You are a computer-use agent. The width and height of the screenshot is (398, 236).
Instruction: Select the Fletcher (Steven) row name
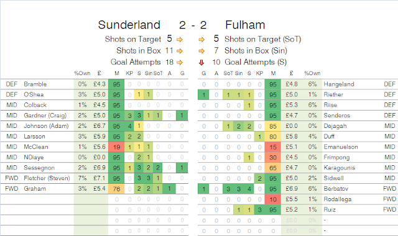coord(47,178)
